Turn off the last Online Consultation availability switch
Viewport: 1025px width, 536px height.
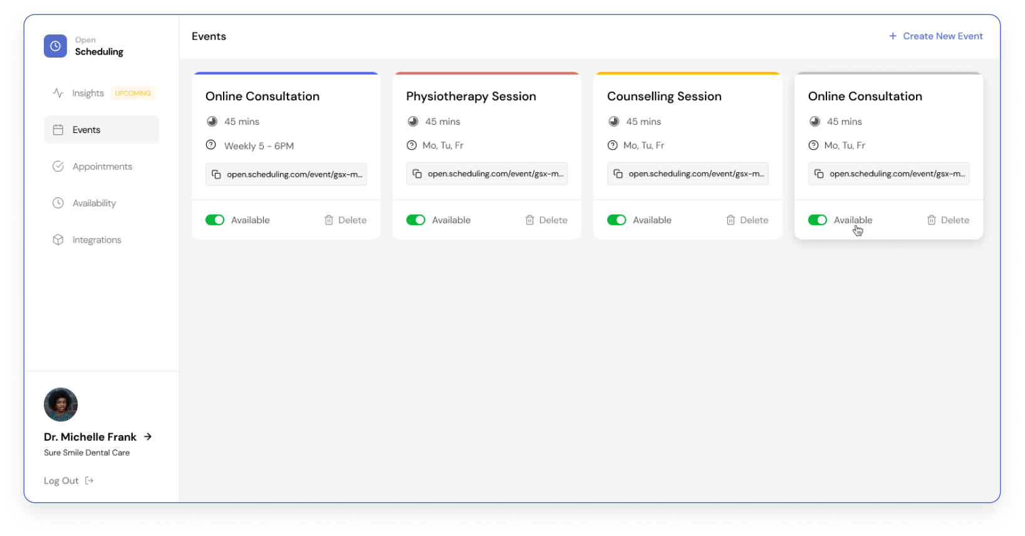tap(818, 220)
